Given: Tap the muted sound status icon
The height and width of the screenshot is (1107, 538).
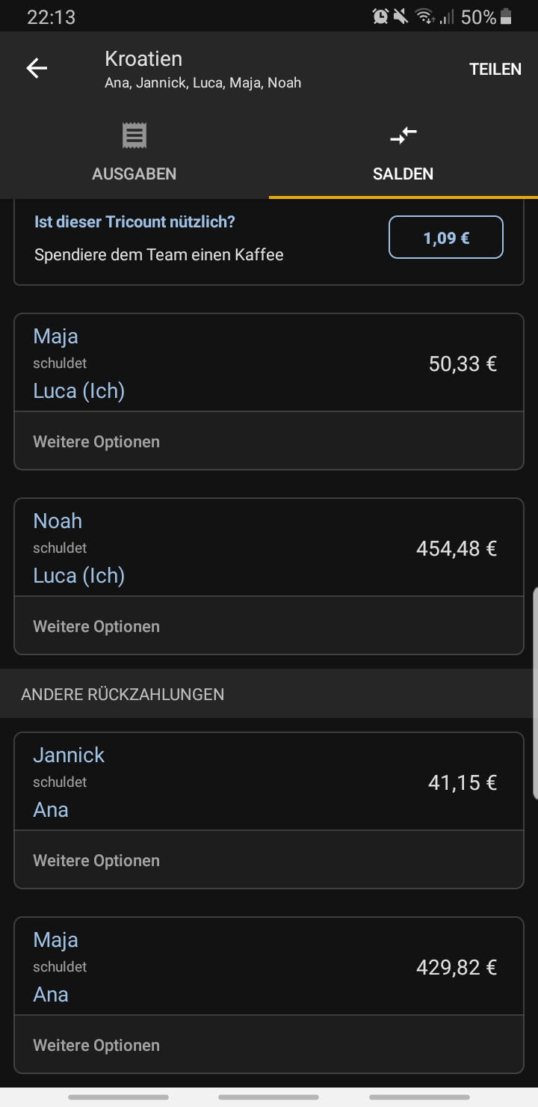Looking at the screenshot, I should [x=402, y=16].
